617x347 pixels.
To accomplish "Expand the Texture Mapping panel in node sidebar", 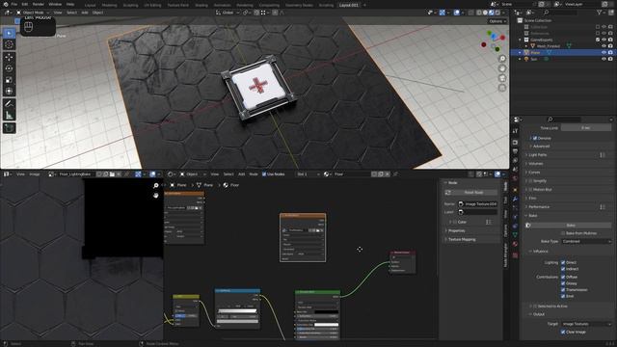I will pos(462,239).
